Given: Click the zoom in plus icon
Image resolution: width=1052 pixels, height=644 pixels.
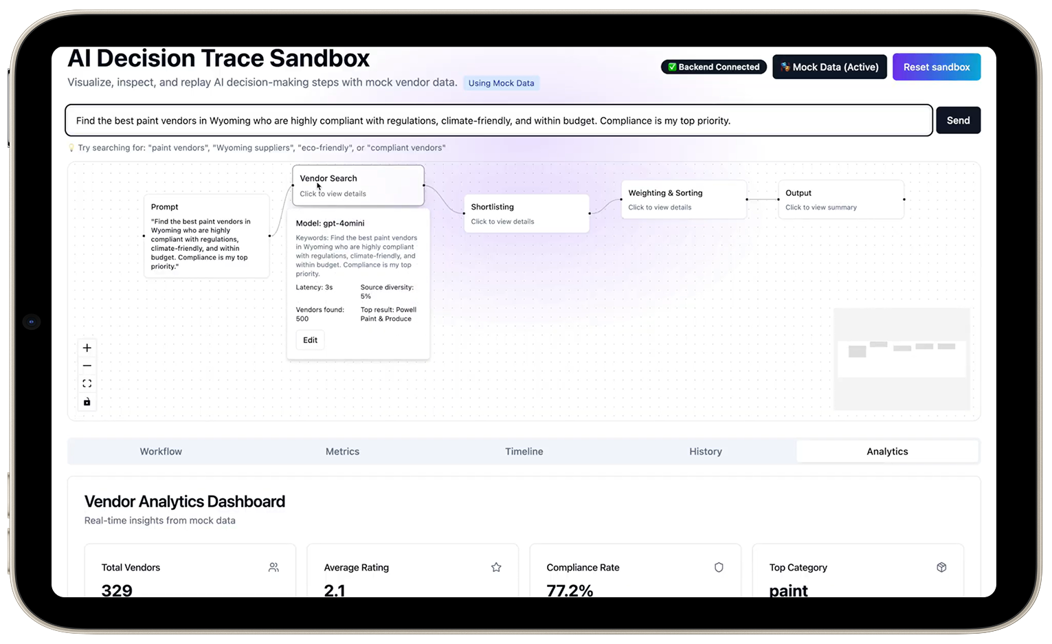Looking at the screenshot, I should pyautogui.click(x=87, y=348).
